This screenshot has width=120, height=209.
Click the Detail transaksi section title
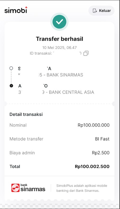(x=26, y=114)
